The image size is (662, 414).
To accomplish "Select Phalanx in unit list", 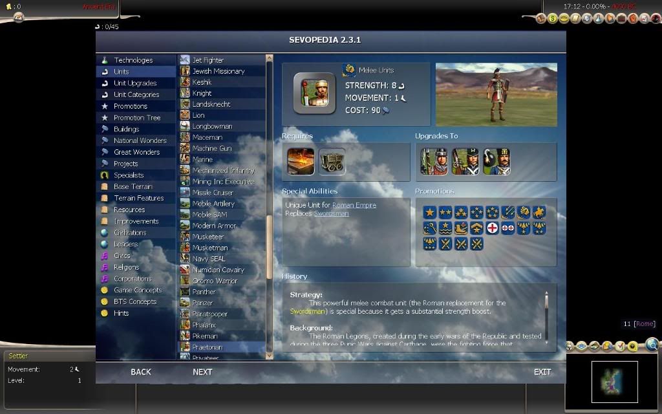I will point(222,325).
